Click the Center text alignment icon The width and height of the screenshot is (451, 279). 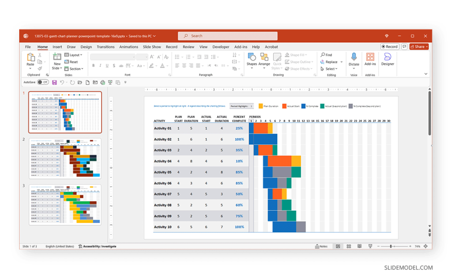(x=184, y=66)
